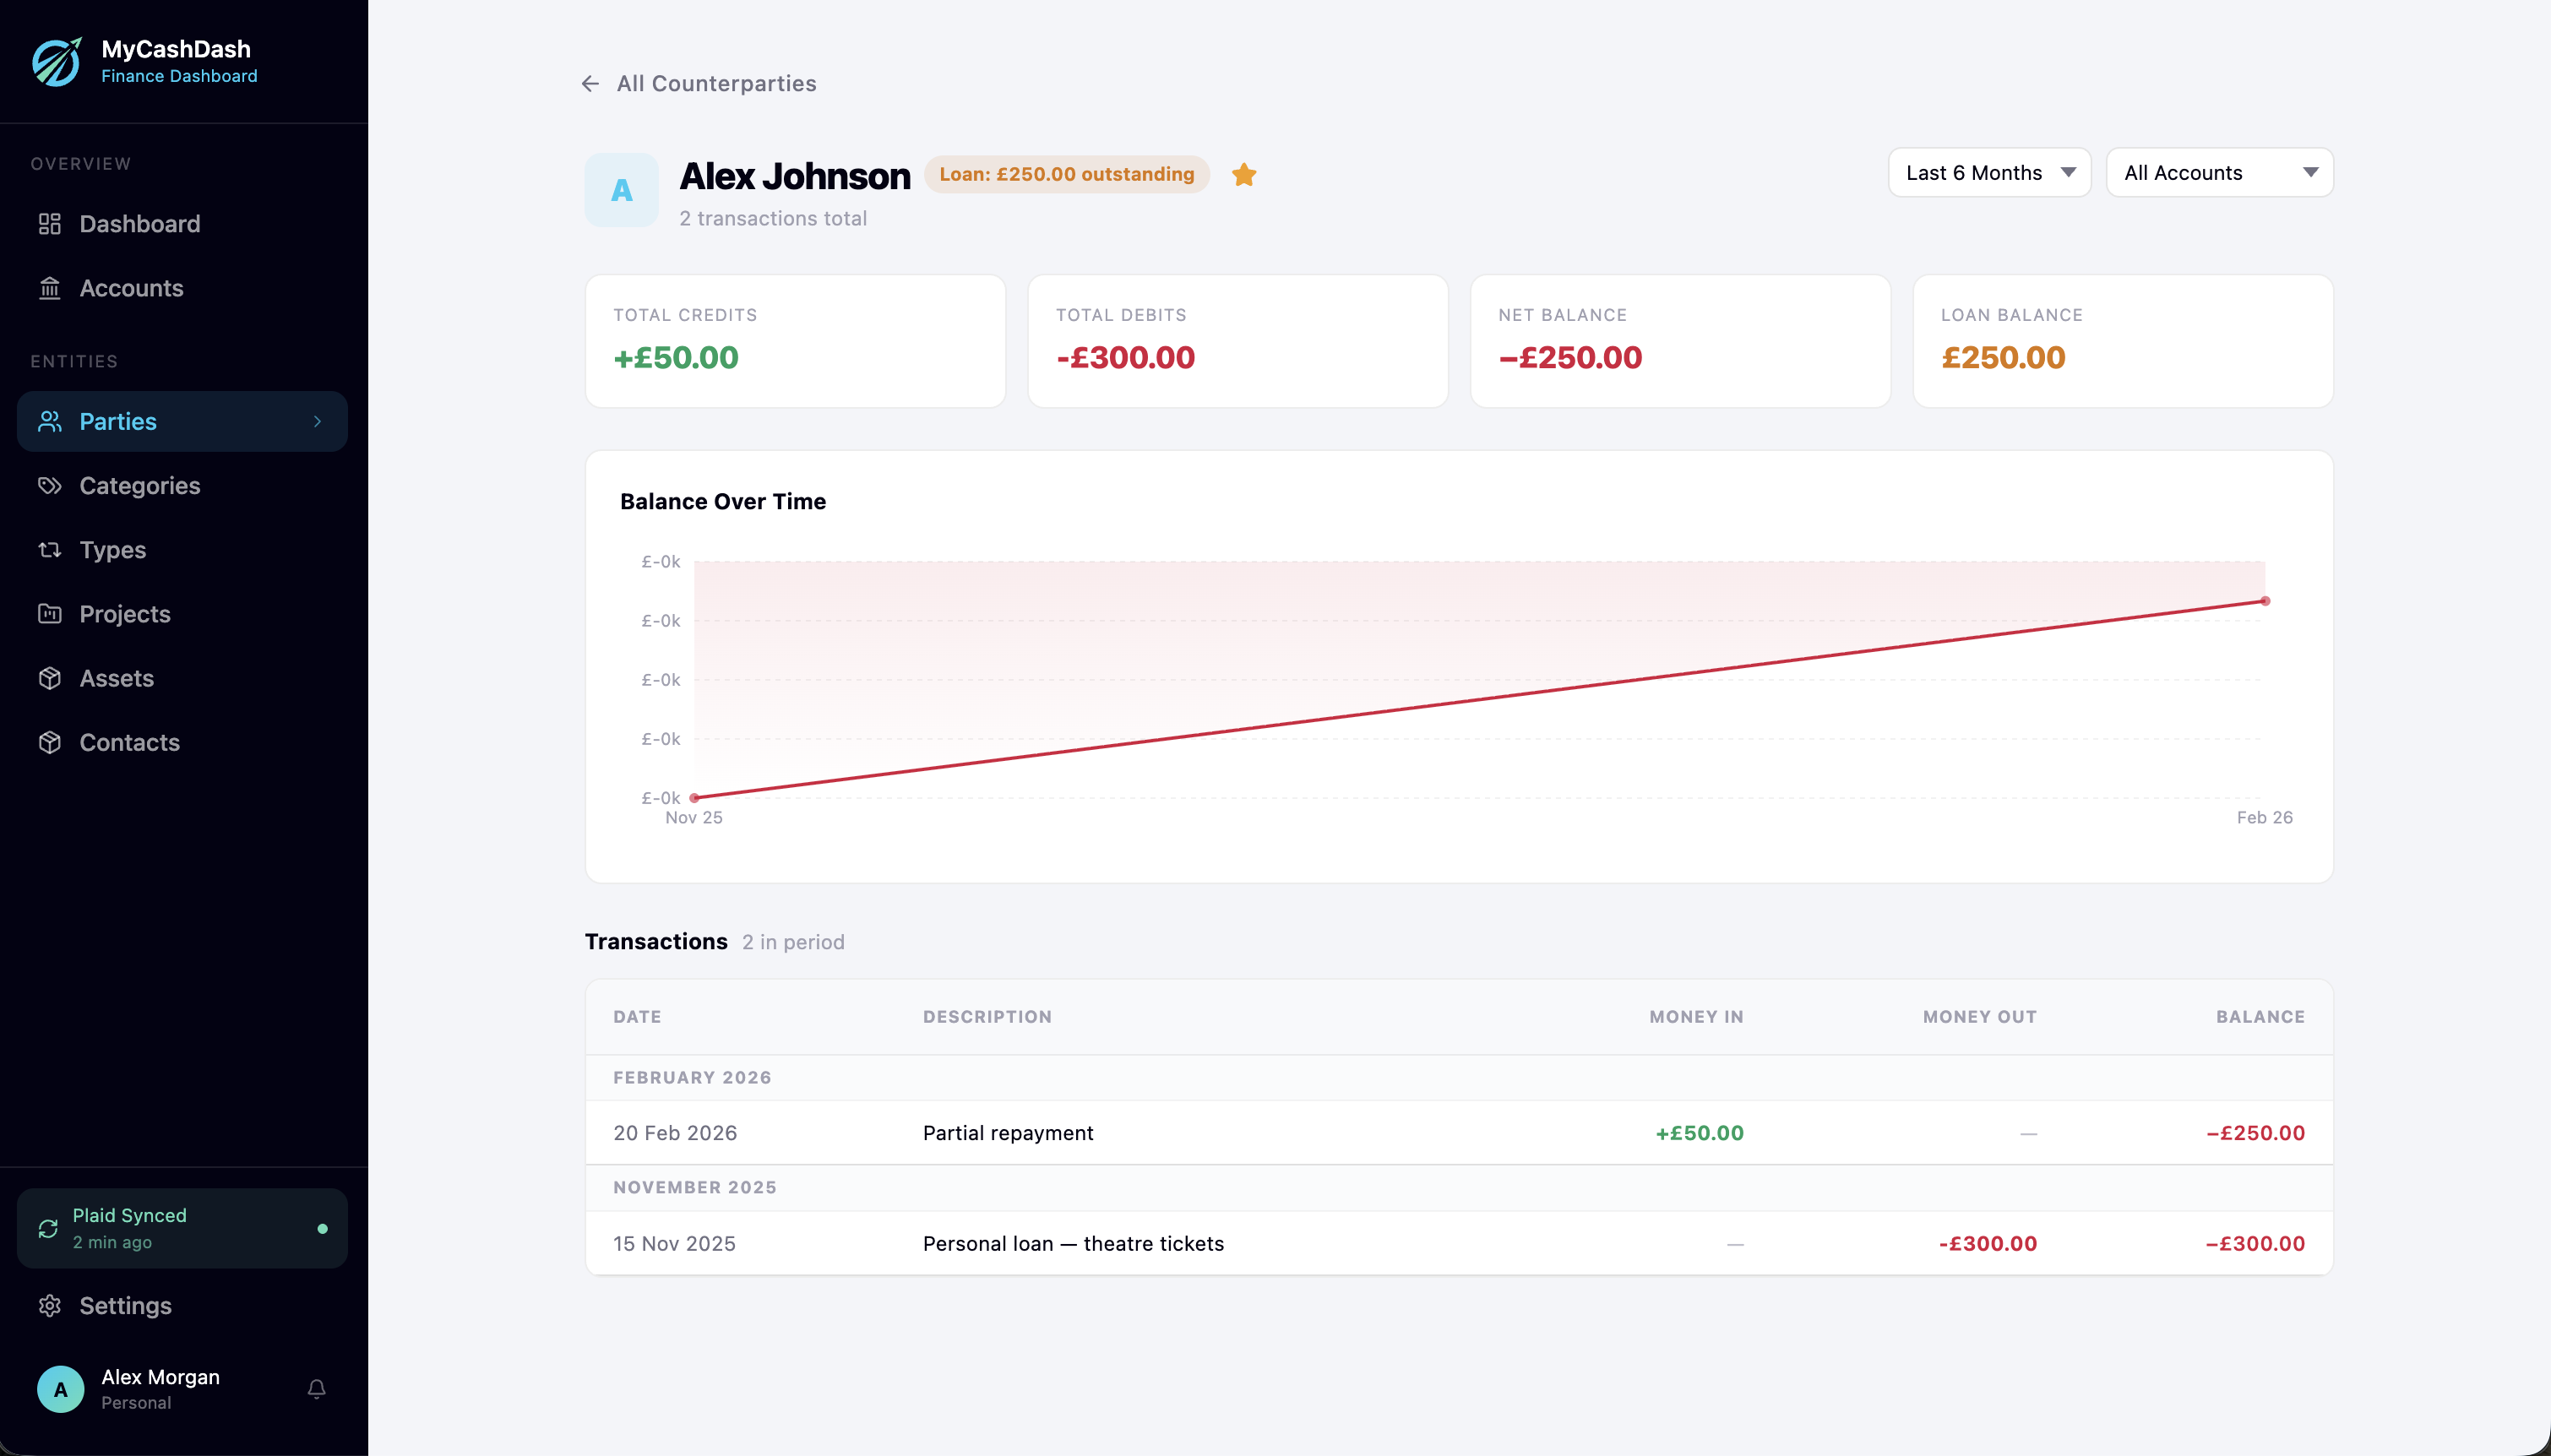Click the back arrow beside All Counterparties
Viewport: 2551px width, 1456px height.
coord(591,83)
